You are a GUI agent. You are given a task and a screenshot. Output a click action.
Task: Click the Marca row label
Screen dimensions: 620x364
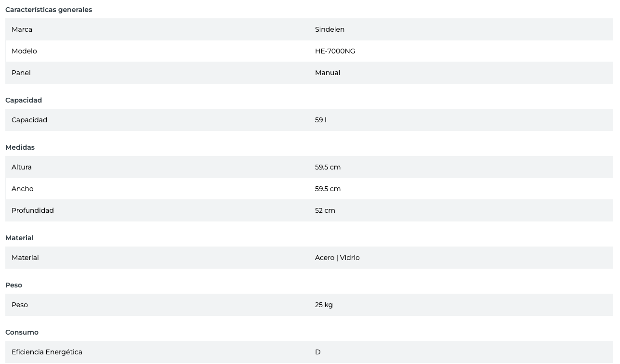pyautogui.click(x=22, y=29)
